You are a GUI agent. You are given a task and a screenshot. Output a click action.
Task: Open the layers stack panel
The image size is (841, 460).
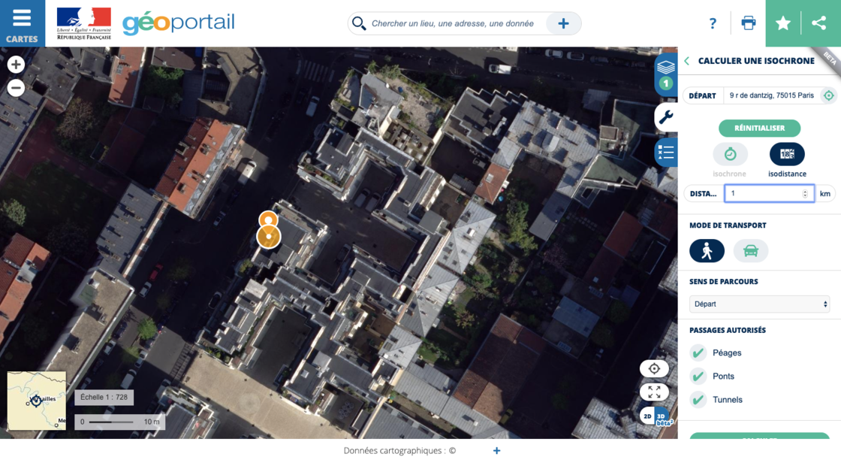(665, 74)
